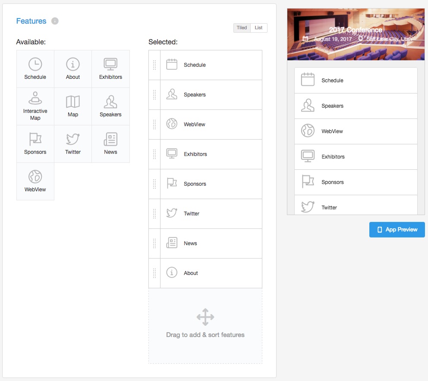Click the About row drag handle

pyautogui.click(x=154, y=273)
